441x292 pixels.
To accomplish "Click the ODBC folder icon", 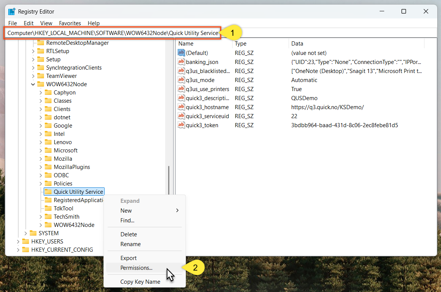I will point(49,175).
